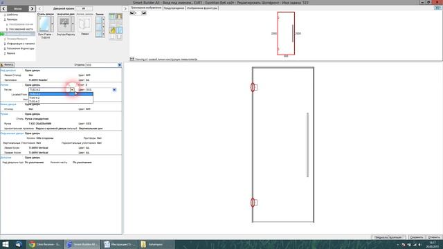Image resolution: width=443 pixels, height=249 pixels.
Task: Open the middle lock dropdown arrow
Action: [x=103, y=27]
